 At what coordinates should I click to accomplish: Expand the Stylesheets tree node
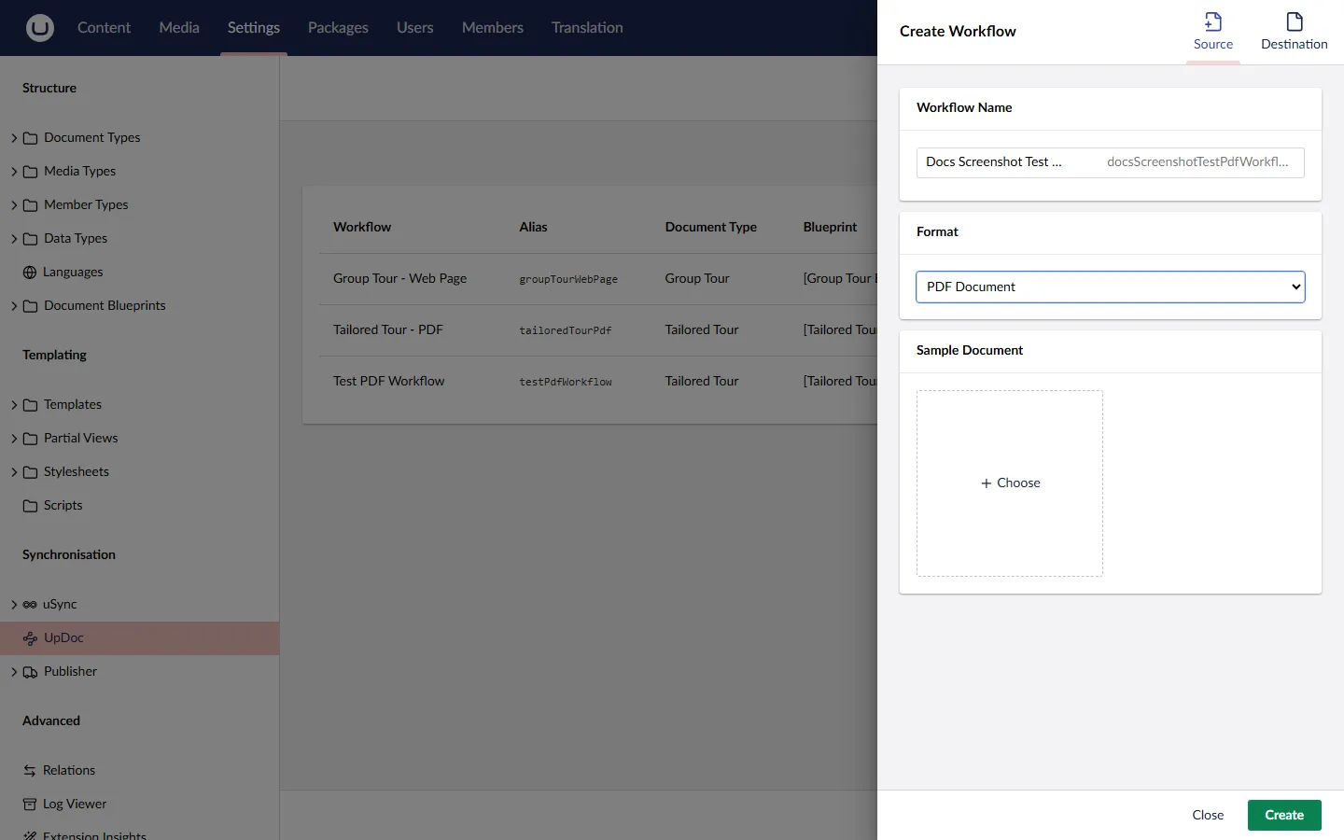pyautogui.click(x=14, y=472)
